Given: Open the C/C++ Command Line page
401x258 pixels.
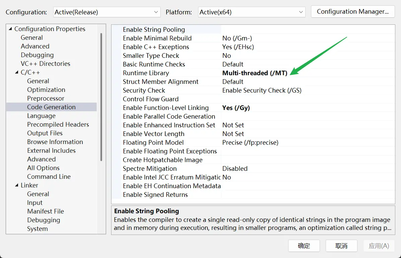Looking at the screenshot, I should tap(49, 176).
